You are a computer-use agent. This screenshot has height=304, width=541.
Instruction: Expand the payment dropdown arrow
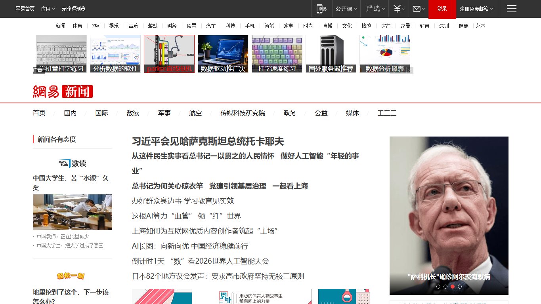click(403, 9)
